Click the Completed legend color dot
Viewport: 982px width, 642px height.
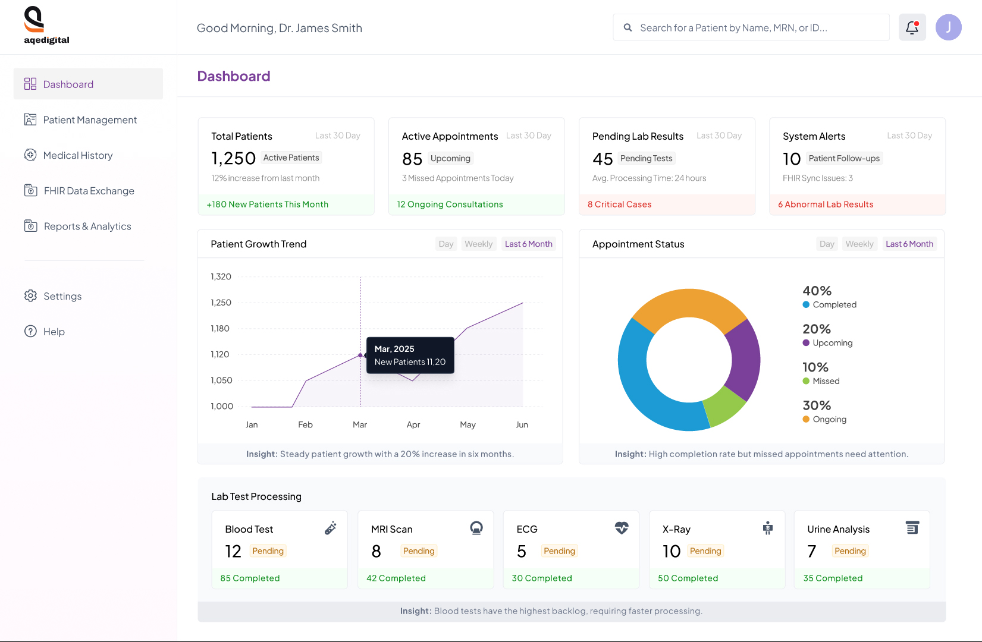[x=805, y=304]
